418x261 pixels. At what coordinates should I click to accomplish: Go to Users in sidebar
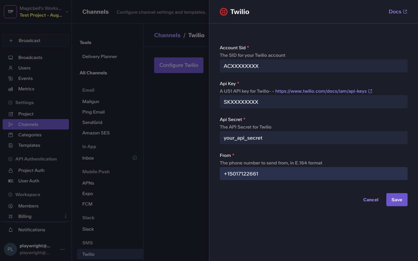click(x=36, y=68)
